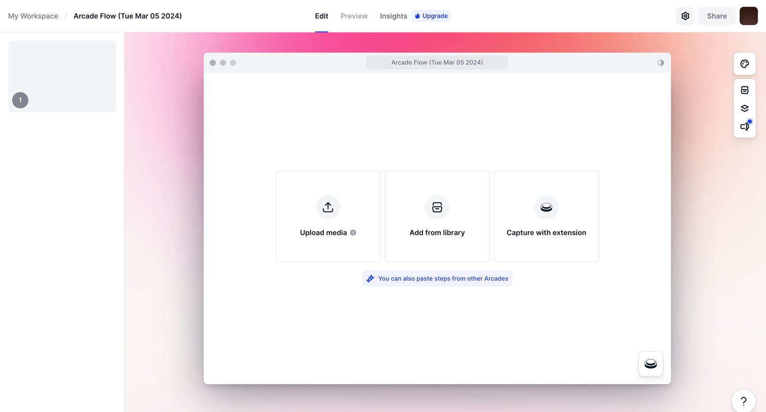Click the Add from library card icon

437,207
